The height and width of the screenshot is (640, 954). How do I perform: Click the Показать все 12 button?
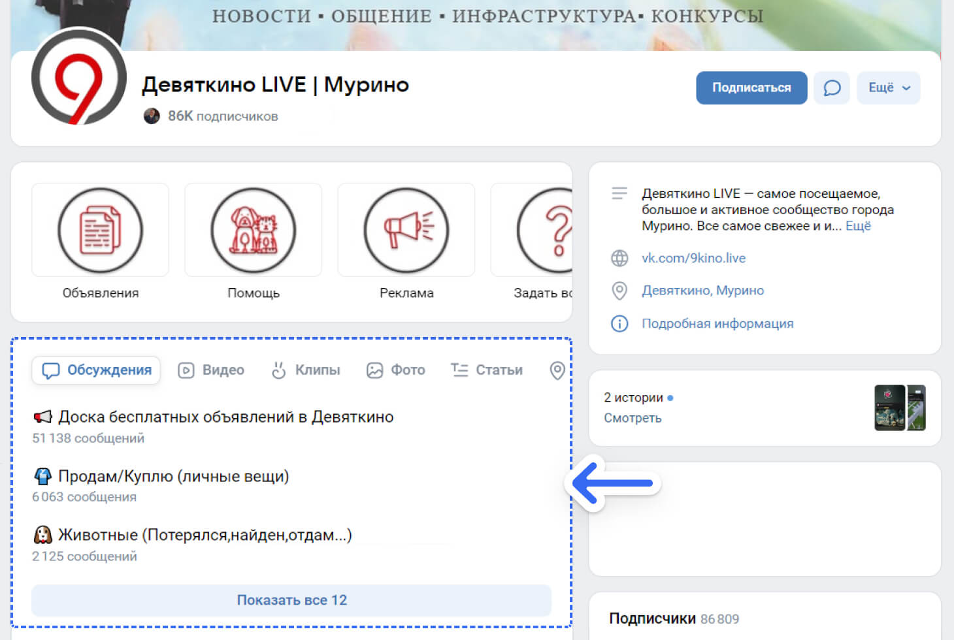tap(291, 600)
